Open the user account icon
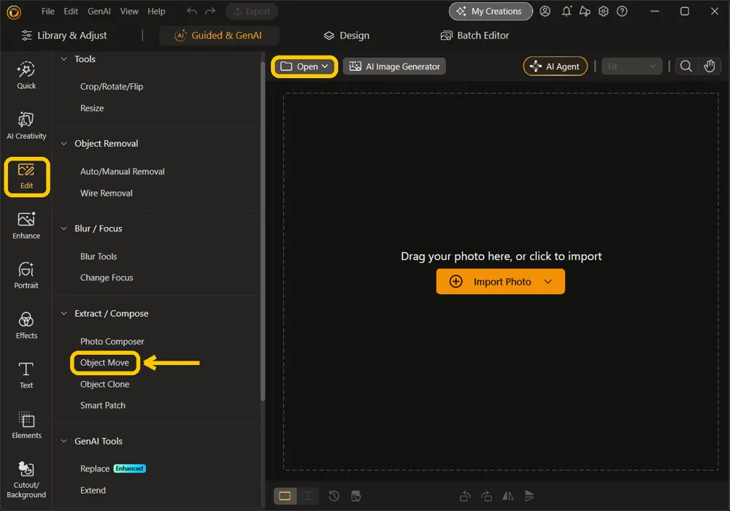The image size is (730, 511). pyautogui.click(x=545, y=11)
